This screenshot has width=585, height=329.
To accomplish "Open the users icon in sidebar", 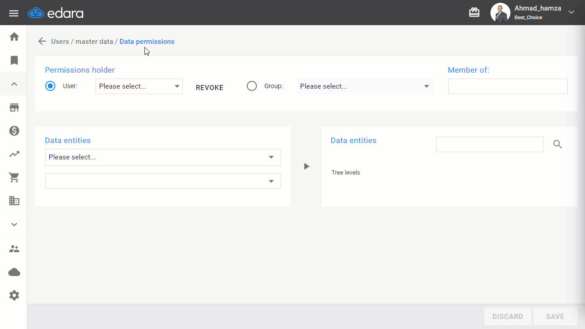I will coord(14,249).
